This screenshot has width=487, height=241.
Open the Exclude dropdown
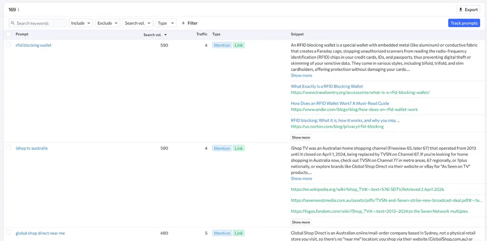pos(108,23)
